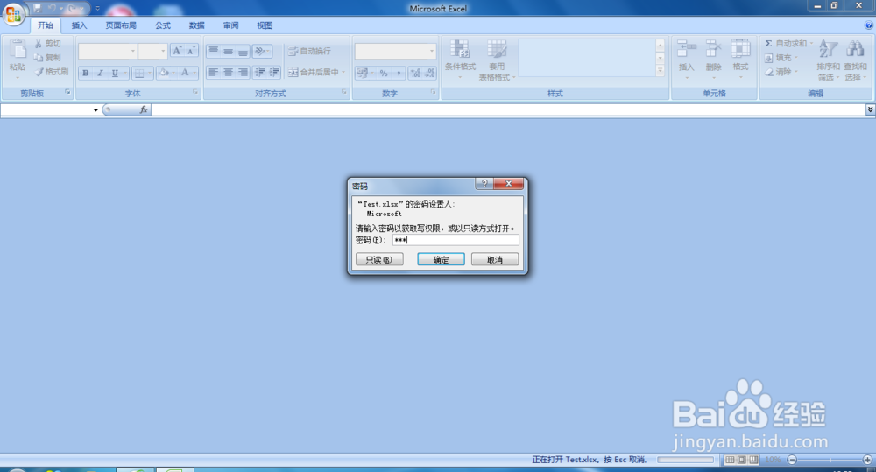Open the font name dropdown
The image size is (876, 472).
[133, 52]
